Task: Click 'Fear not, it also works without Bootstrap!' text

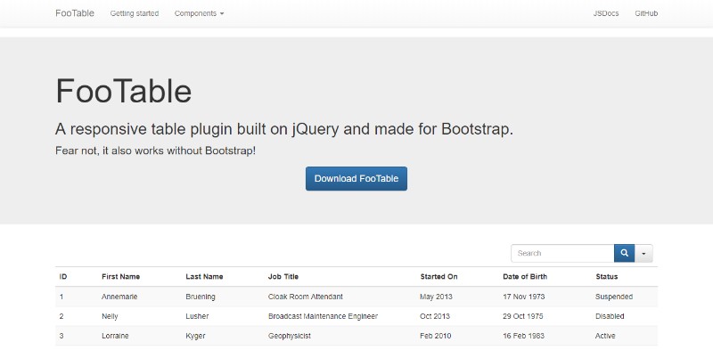Action: (x=155, y=151)
